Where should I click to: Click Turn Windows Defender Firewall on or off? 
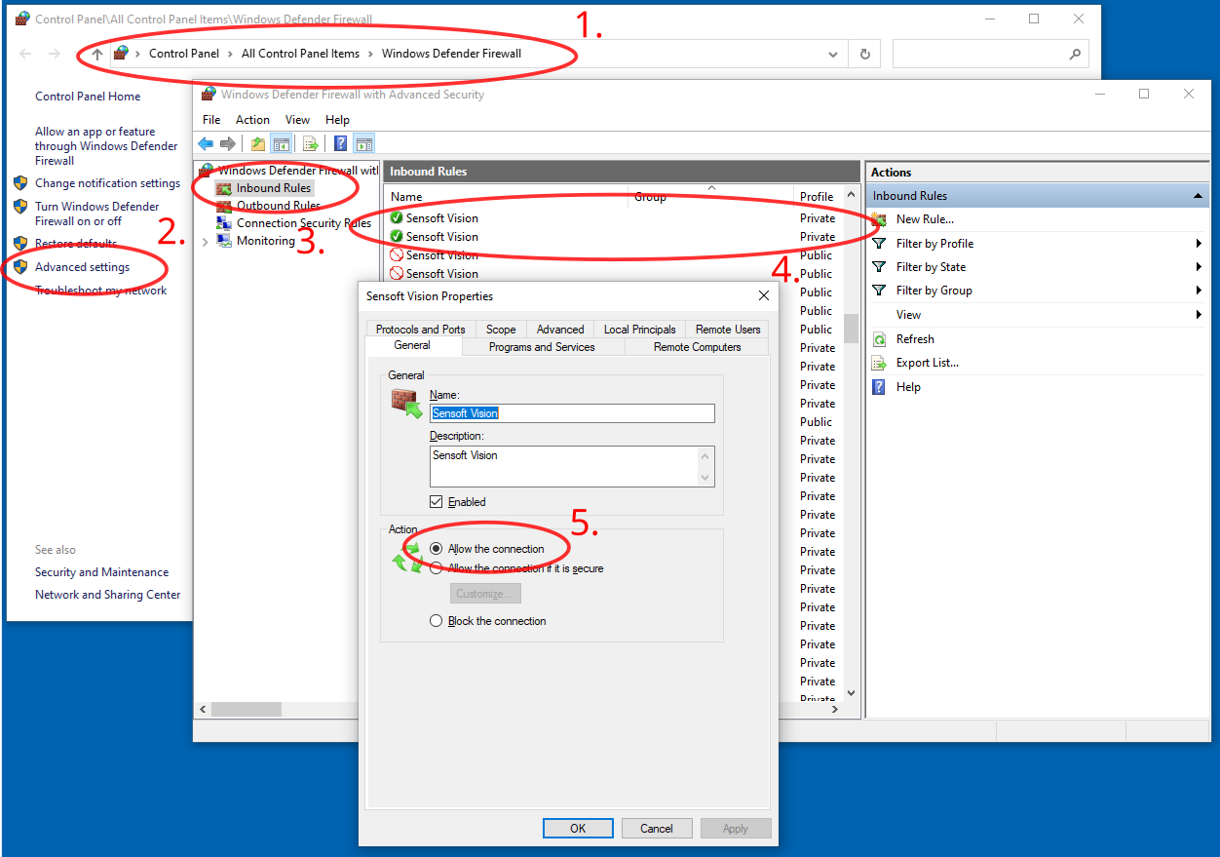(x=96, y=214)
